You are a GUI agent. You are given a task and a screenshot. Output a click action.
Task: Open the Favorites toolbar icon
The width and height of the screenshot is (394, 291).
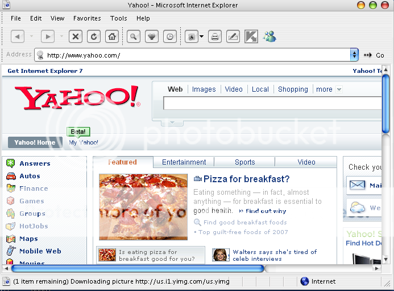pyautogui.click(x=151, y=36)
